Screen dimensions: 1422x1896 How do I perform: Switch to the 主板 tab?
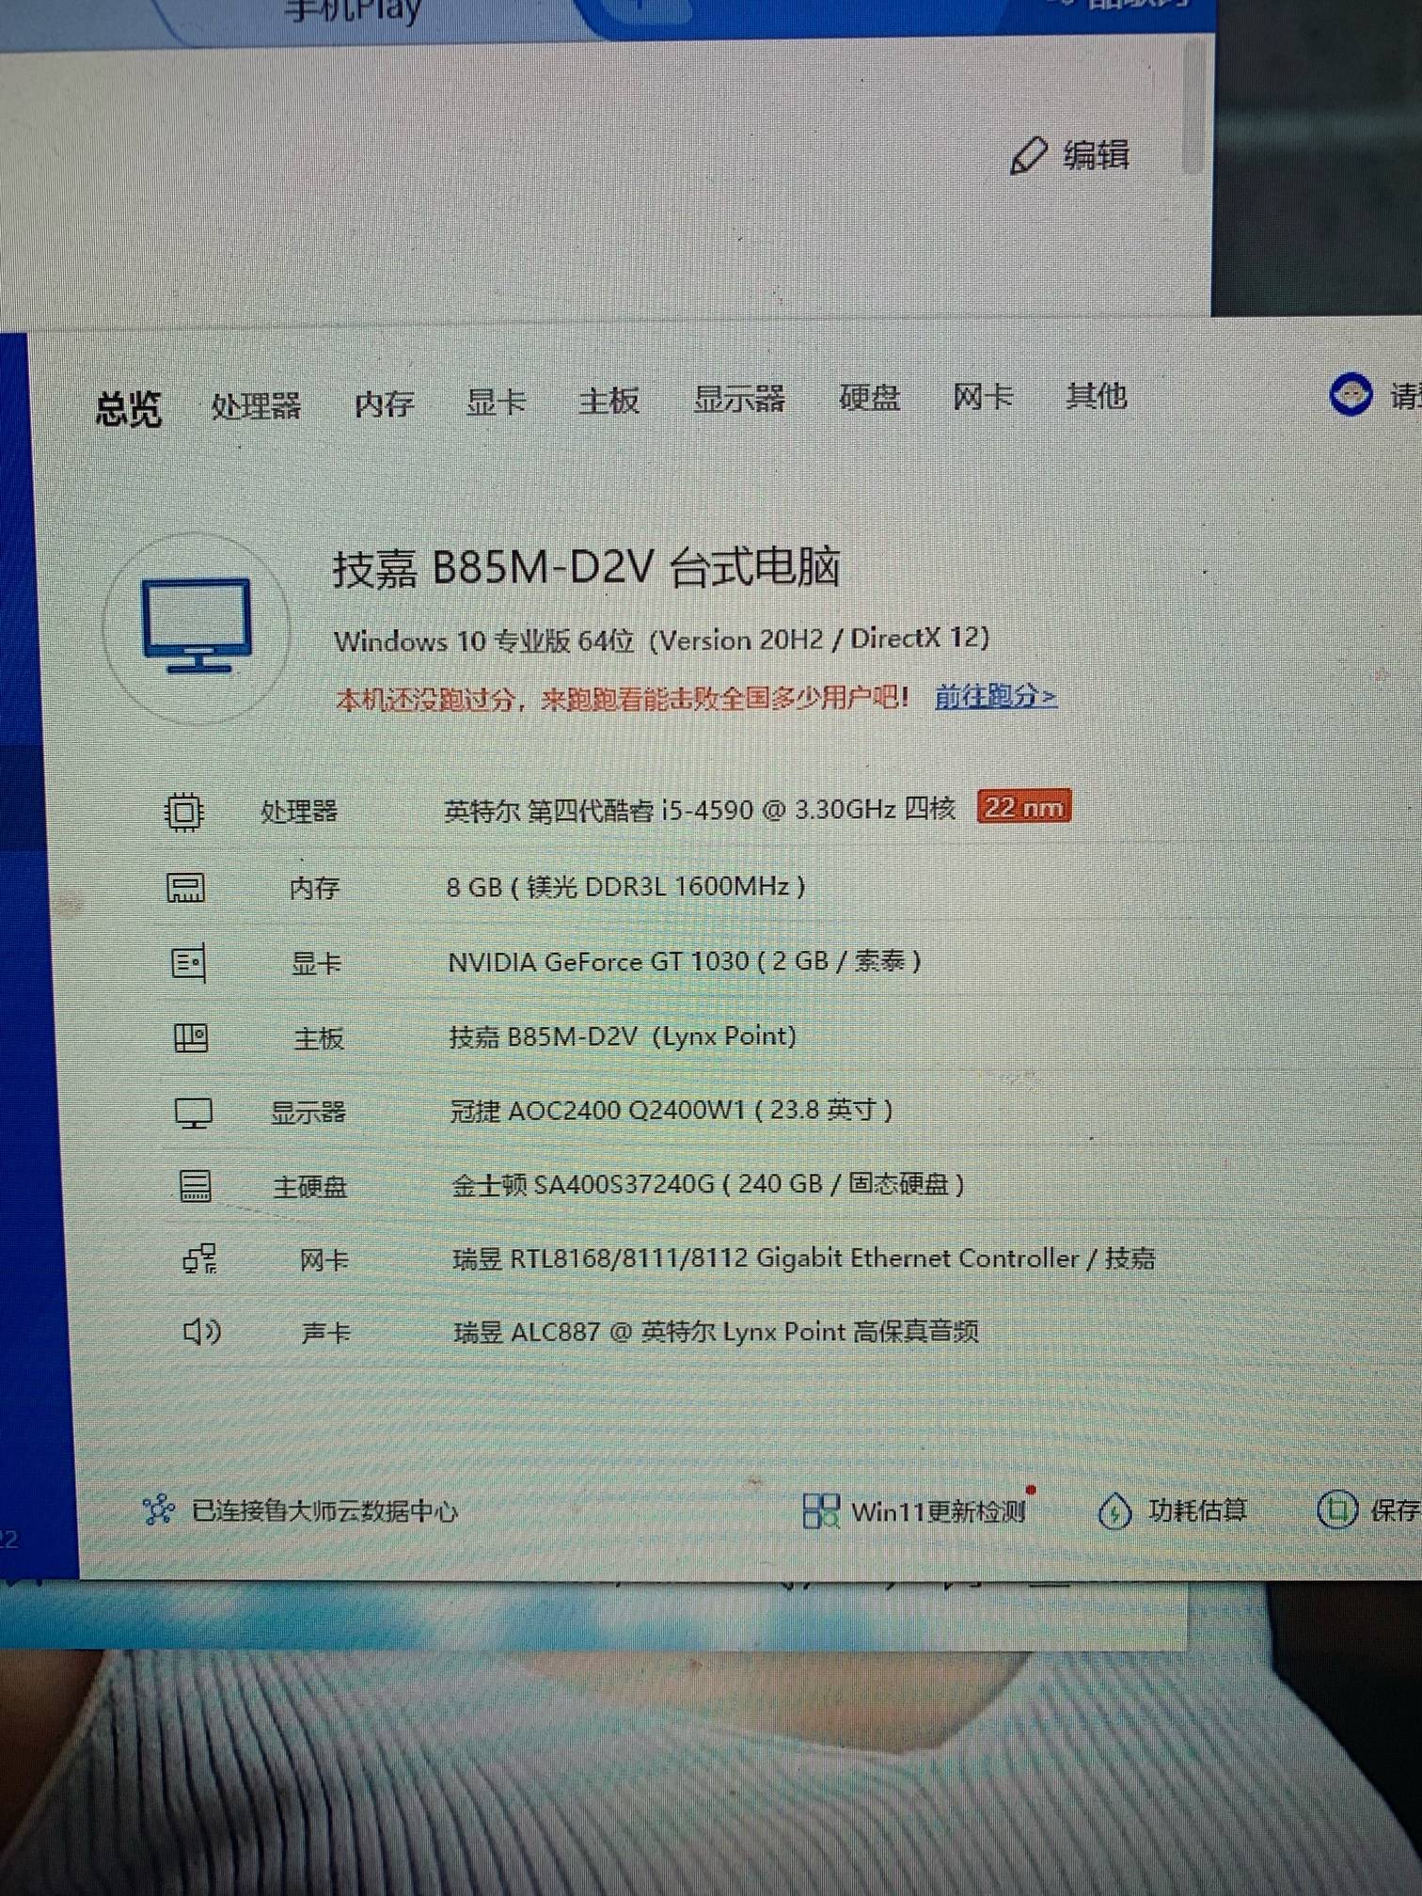coord(608,401)
